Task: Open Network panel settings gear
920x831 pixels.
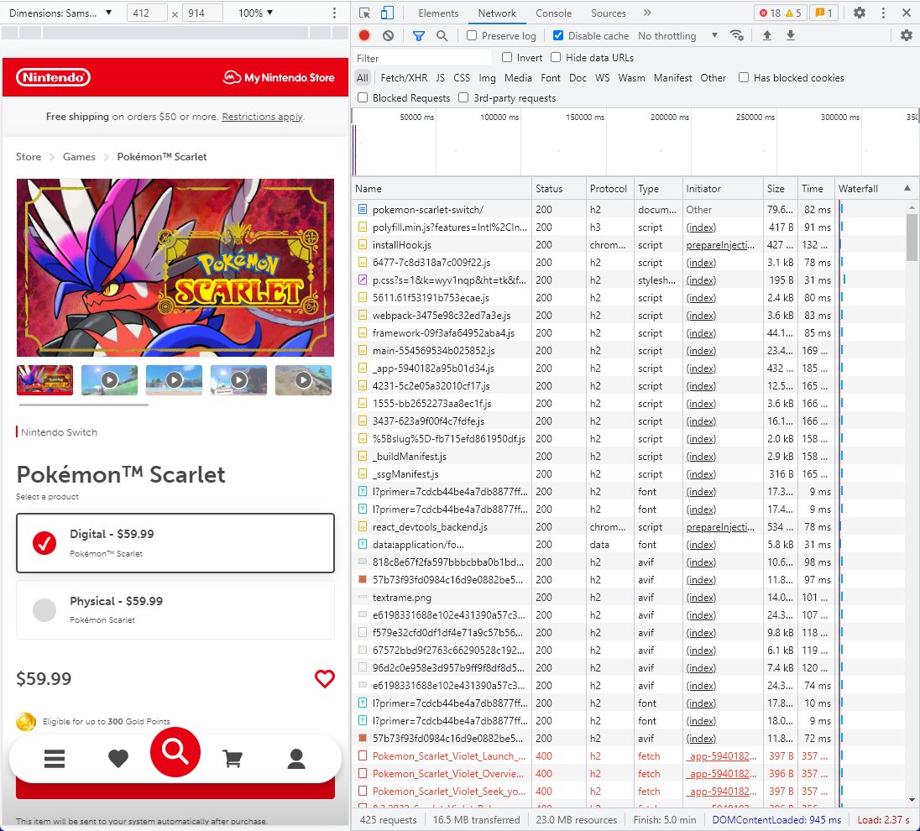Action: (x=906, y=36)
